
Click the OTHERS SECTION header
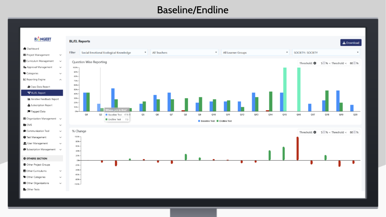(42, 158)
